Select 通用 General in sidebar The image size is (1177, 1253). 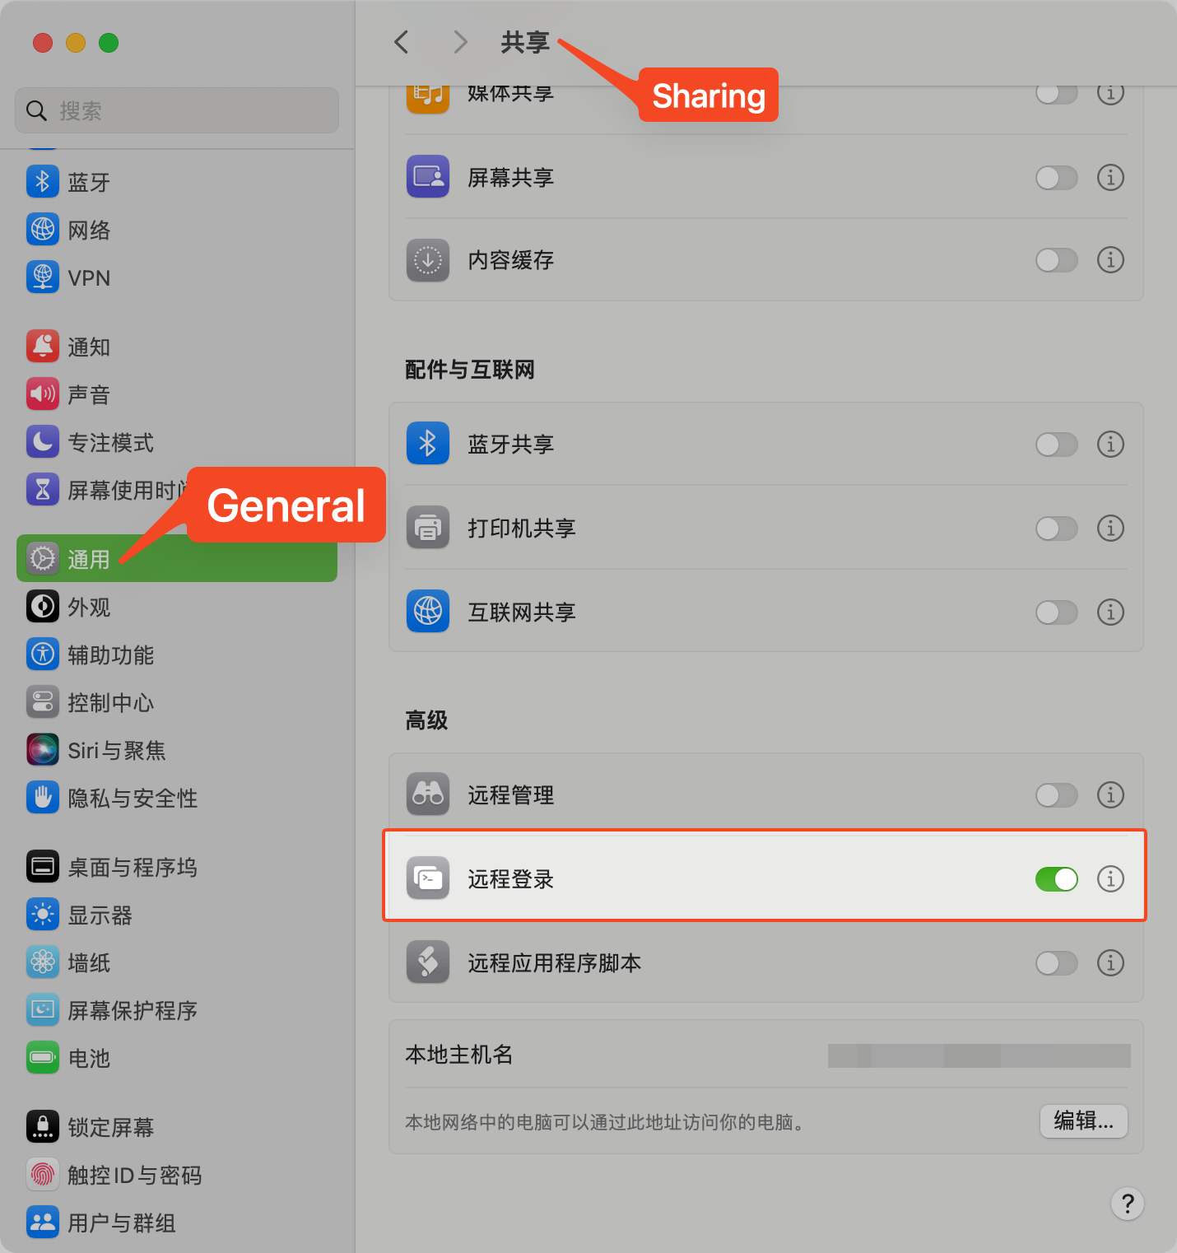pos(177,559)
